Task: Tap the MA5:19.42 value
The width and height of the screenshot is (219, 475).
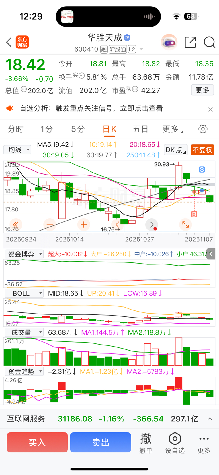Action: coord(56,145)
